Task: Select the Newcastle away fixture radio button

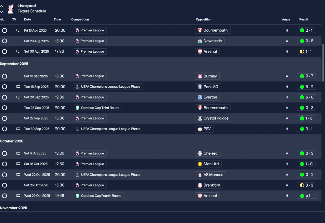Action: pos(5,41)
